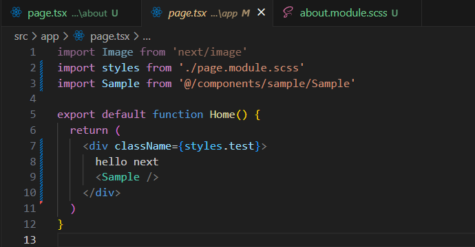The height and width of the screenshot is (247, 475).
Task: Expand the breadcrumb ellipsis symbols list
Action: [147, 36]
